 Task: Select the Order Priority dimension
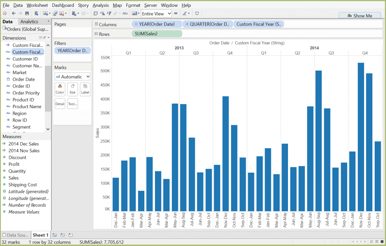26,93
